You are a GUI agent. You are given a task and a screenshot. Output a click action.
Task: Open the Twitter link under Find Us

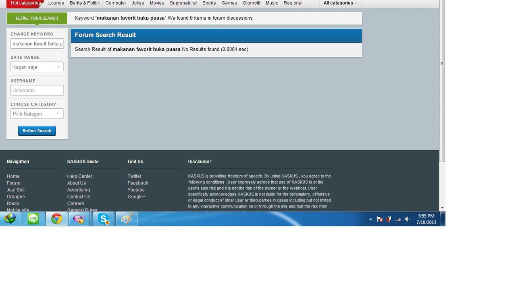click(134, 176)
